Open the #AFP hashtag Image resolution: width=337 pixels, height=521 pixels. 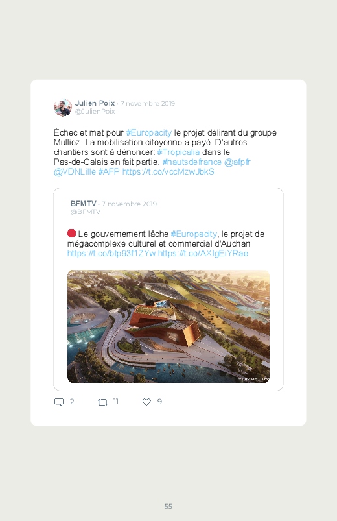click(109, 172)
